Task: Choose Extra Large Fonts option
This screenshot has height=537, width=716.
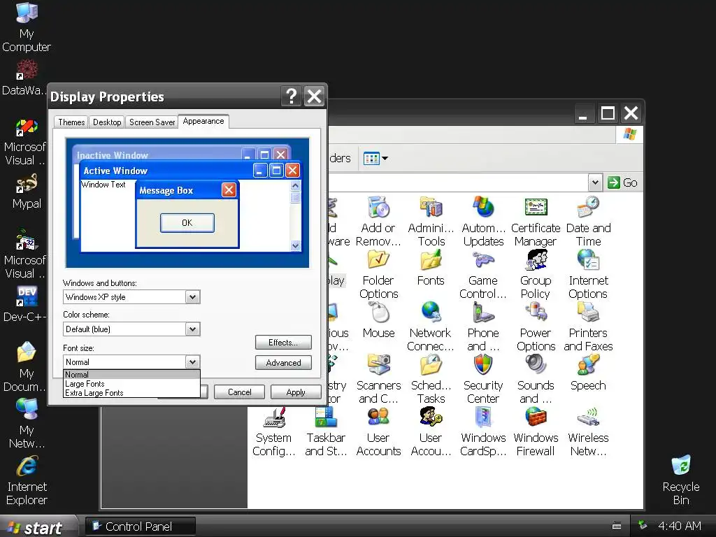Action: click(x=131, y=393)
